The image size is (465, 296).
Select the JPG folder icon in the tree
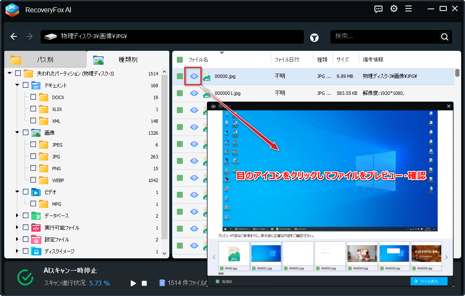[x=44, y=157]
